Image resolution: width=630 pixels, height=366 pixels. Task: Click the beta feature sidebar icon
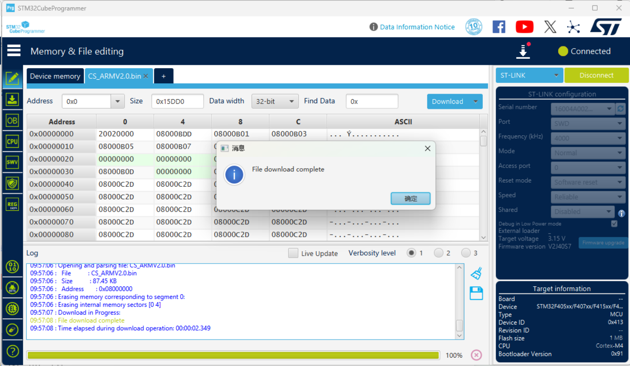(x=12, y=287)
